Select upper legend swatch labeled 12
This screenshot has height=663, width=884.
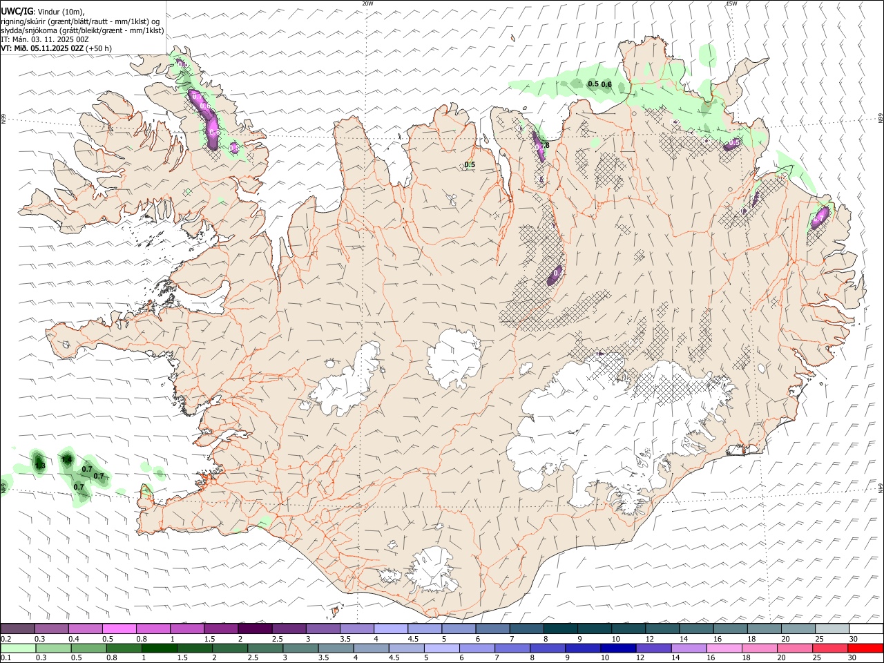click(x=663, y=628)
